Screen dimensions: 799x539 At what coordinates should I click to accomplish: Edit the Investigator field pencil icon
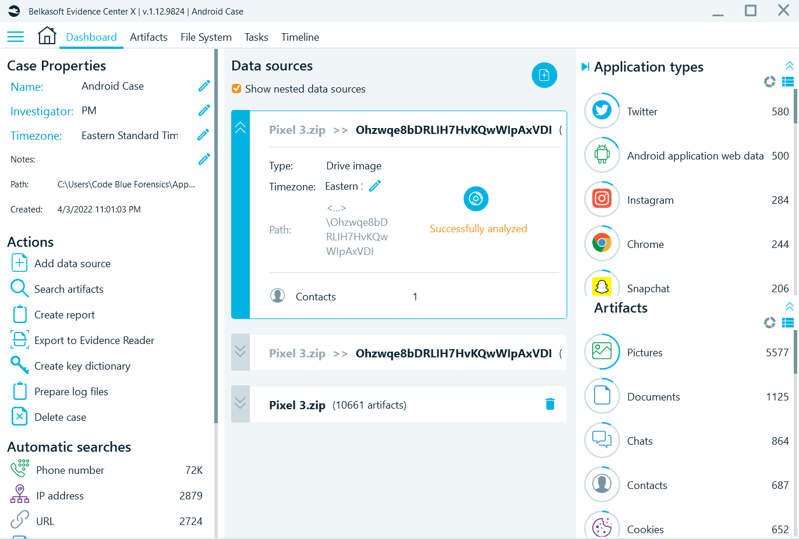pos(204,111)
